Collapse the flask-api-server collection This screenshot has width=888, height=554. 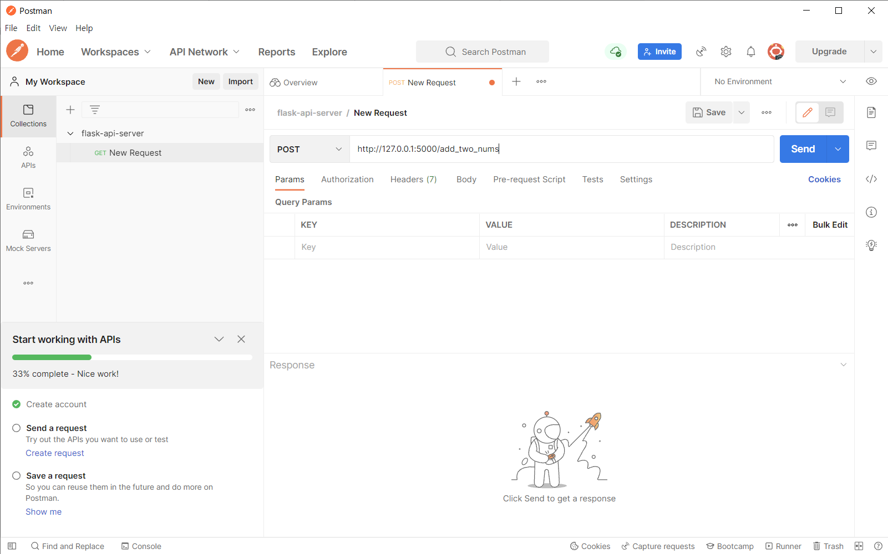point(70,134)
